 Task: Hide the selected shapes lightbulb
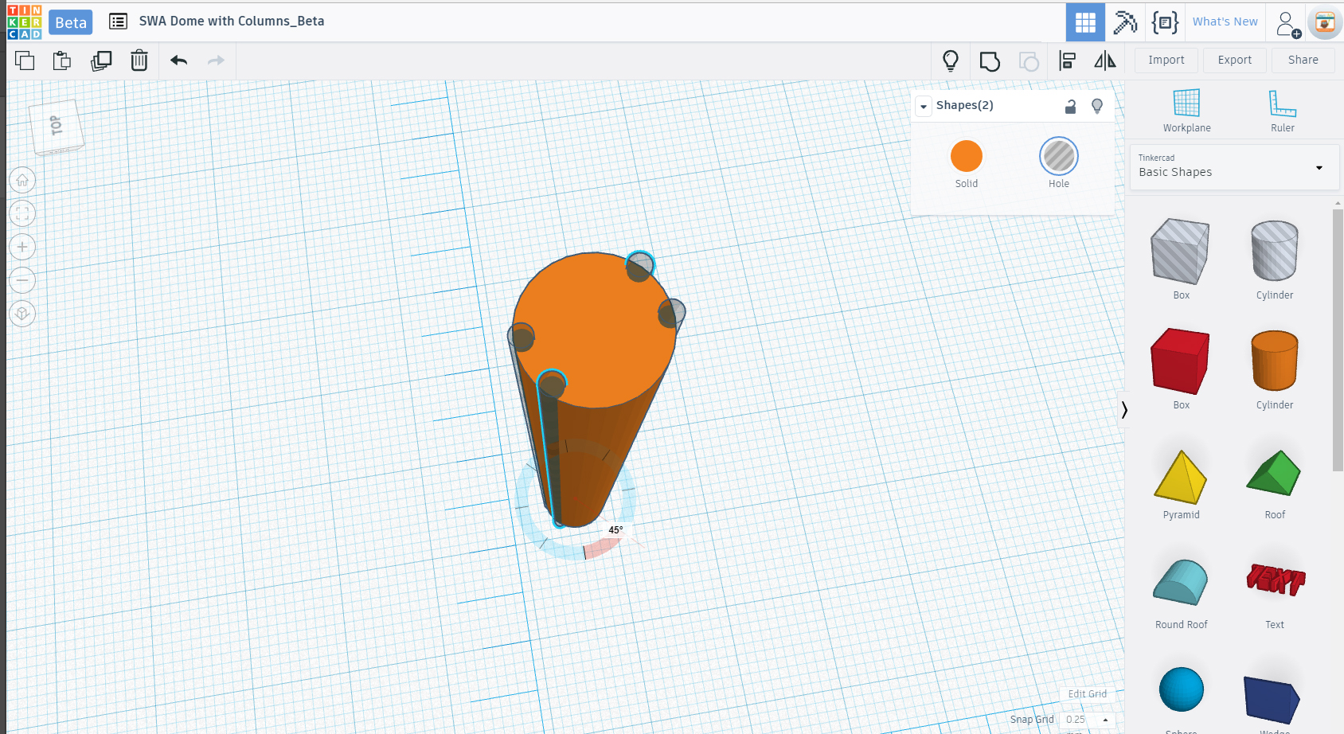click(x=1097, y=106)
